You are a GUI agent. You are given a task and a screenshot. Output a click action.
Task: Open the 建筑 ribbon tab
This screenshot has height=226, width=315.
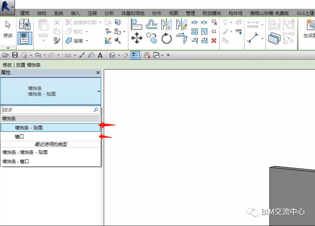point(25,13)
